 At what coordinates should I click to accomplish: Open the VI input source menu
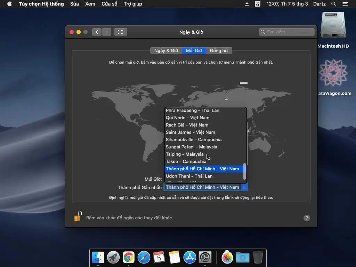[x=258, y=4]
